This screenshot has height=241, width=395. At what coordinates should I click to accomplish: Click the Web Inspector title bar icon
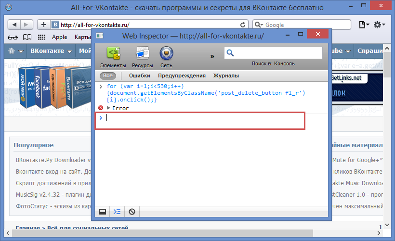point(100,36)
